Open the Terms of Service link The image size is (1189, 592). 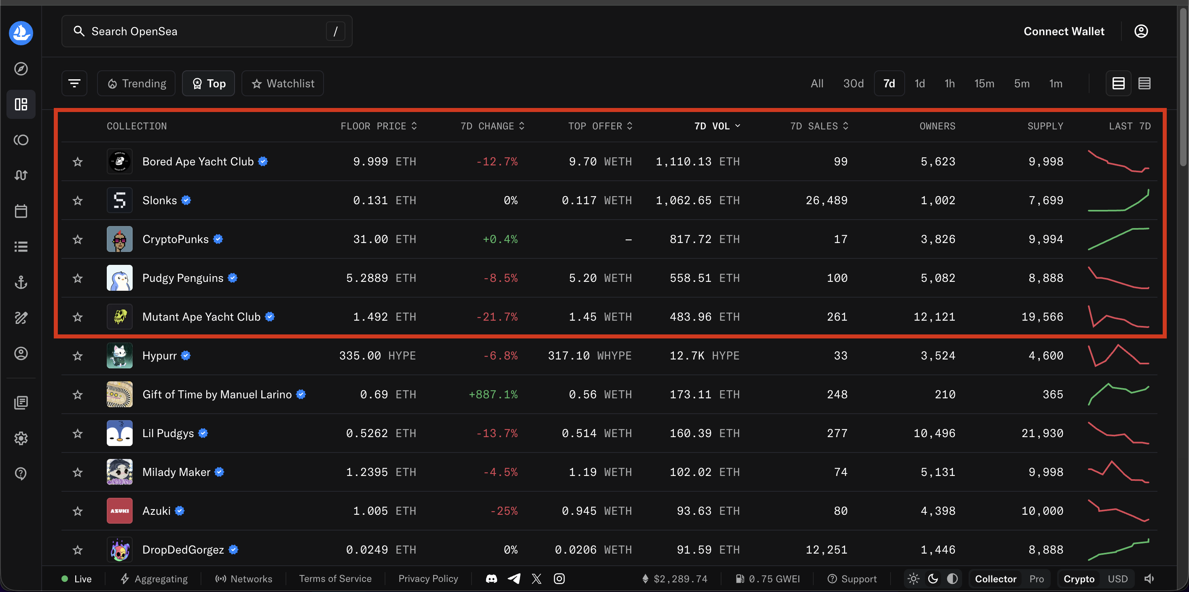(x=335, y=579)
